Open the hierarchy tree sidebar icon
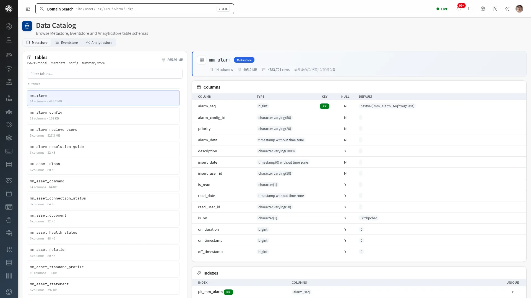 9,98
